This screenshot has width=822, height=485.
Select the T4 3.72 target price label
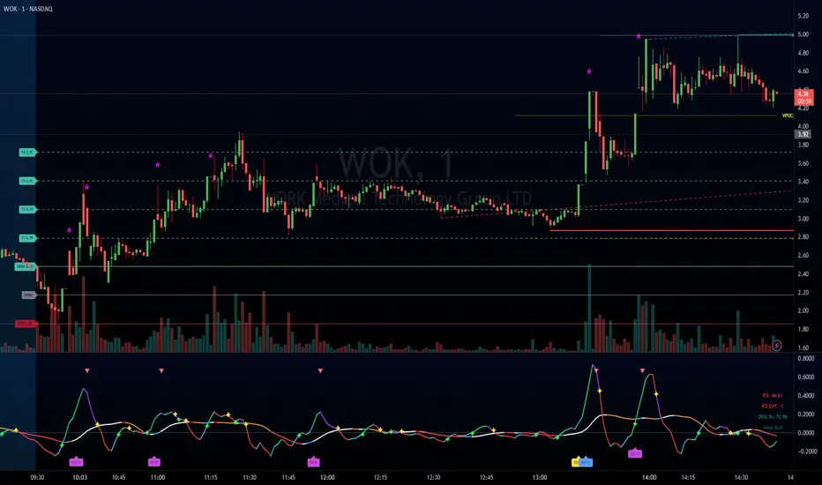(26, 152)
